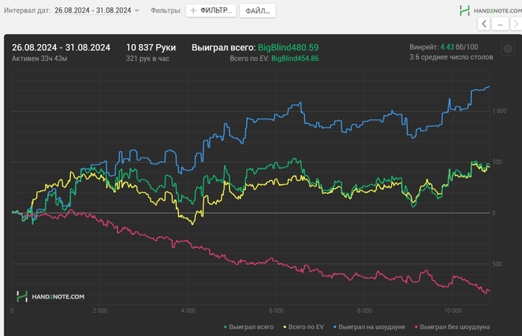Toggle the yellow Всего по EV series
Viewport: 522px width, 336px height.
(x=304, y=326)
